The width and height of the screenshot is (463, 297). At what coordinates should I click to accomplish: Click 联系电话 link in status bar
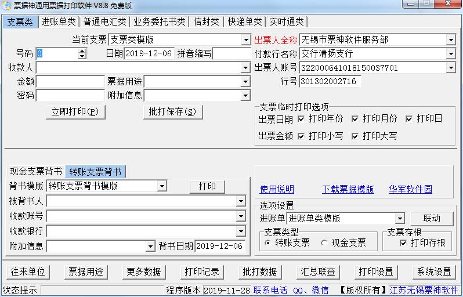pyautogui.click(x=270, y=291)
